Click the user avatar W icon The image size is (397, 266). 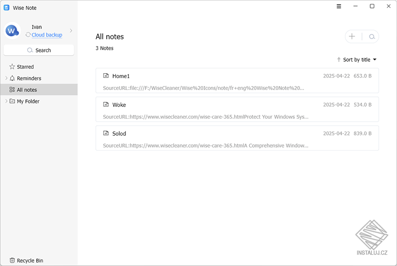tap(12, 31)
